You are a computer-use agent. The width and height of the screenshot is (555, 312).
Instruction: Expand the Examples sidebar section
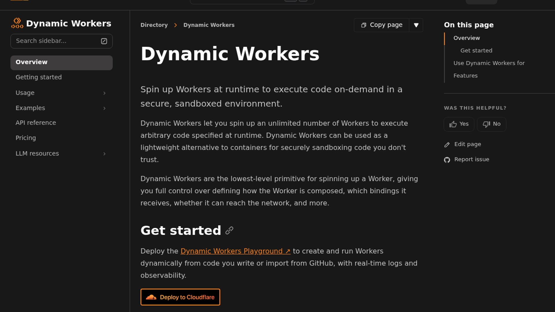tap(104, 108)
